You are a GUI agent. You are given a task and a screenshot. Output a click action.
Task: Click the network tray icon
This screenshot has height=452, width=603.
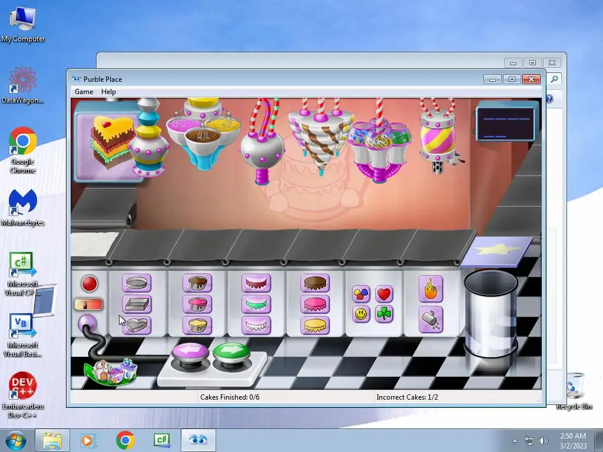pyautogui.click(x=529, y=441)
